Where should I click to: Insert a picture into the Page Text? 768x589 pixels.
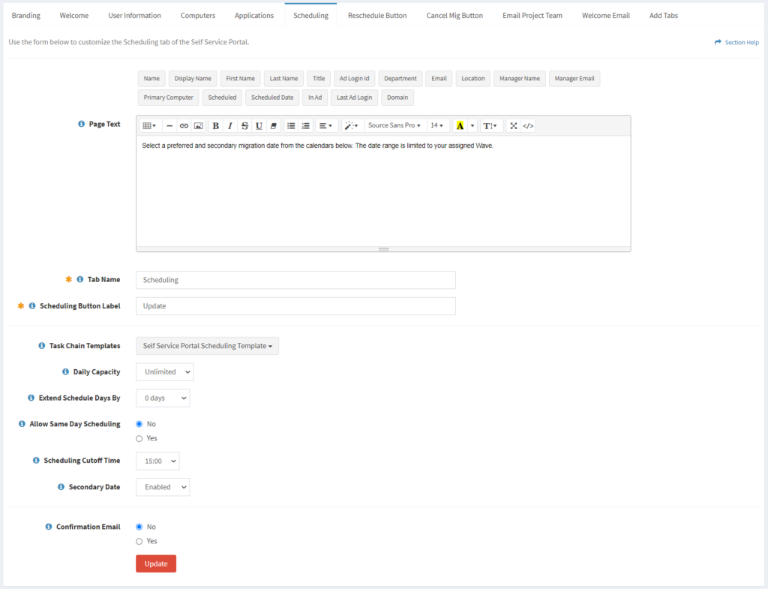point(198,125)
